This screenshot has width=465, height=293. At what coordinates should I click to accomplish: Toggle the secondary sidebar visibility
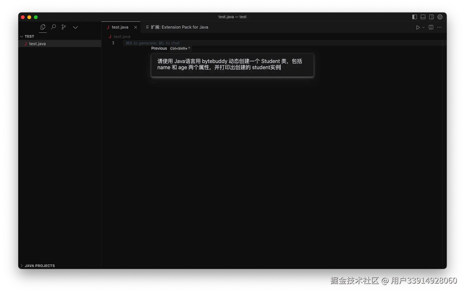[x=432, y=17]
